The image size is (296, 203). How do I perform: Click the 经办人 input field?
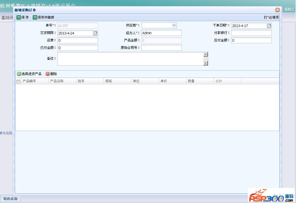coord(161,33)
